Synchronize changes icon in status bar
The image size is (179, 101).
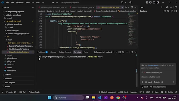coord(15,92)
